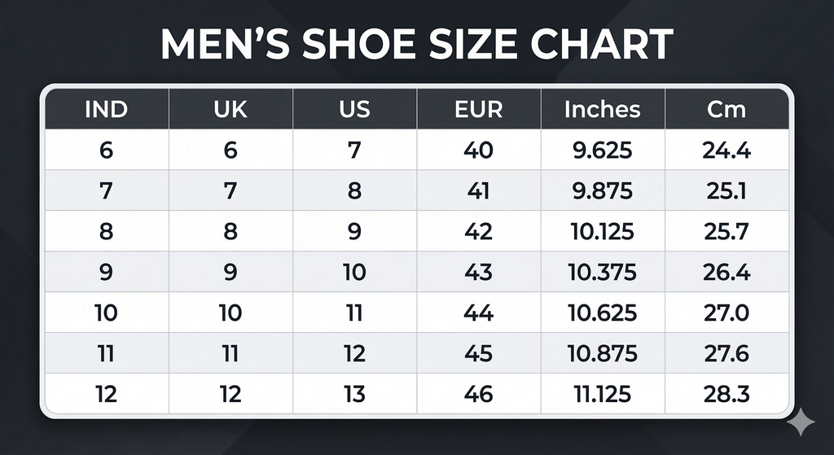Select the 10.375 inches value

click(603, 273)
